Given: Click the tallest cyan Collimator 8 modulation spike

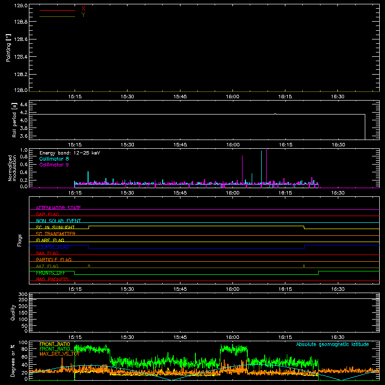Looking at the screenshot, I should pos(261,167).
